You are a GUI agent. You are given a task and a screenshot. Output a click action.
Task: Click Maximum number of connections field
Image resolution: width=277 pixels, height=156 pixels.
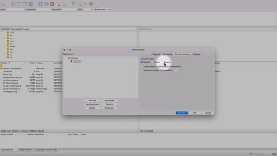pyautogui.click(x=176, y=70)
